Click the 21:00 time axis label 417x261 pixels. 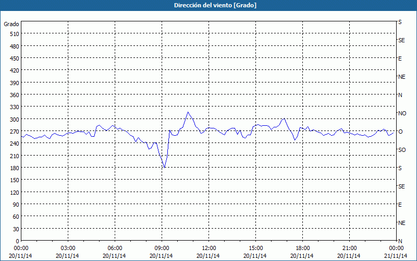click(349, 248)
